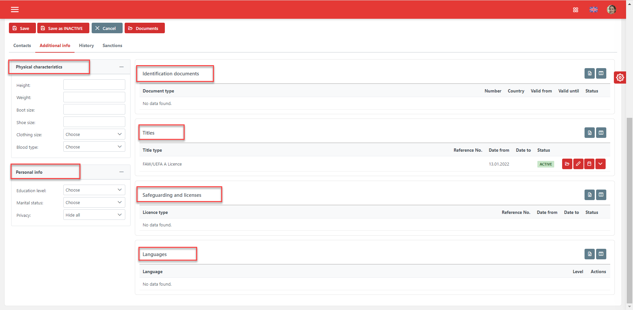The image size is (633, 310).
Task: Collapse the Physical characteristics panel
Action: click(x=121, y=67)
